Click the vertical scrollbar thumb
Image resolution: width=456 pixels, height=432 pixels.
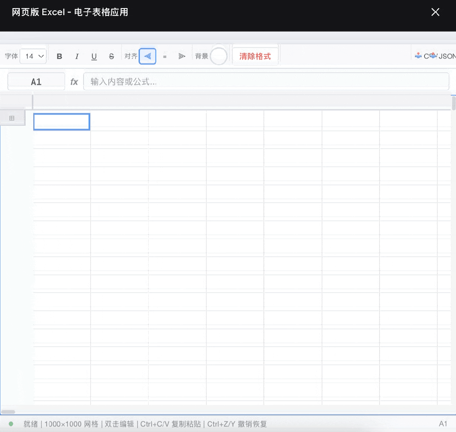[x=453, y=103]
